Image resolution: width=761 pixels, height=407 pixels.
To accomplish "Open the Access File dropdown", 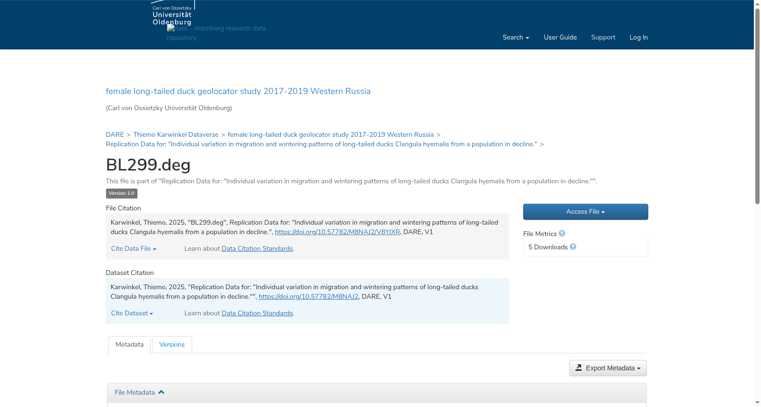I will (585, 212).
